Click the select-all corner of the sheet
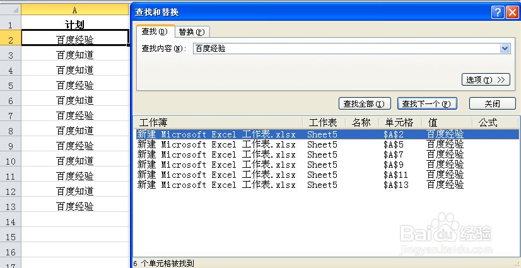This screenshot has width=521, height=268. [x=10, y=10]
